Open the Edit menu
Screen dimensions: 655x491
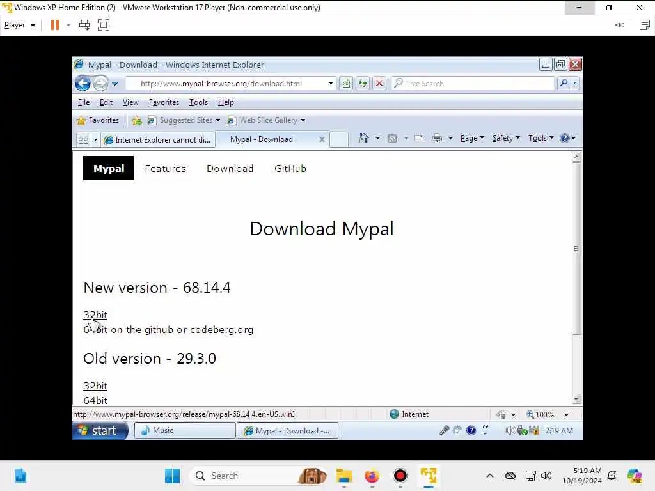[106, 102]
